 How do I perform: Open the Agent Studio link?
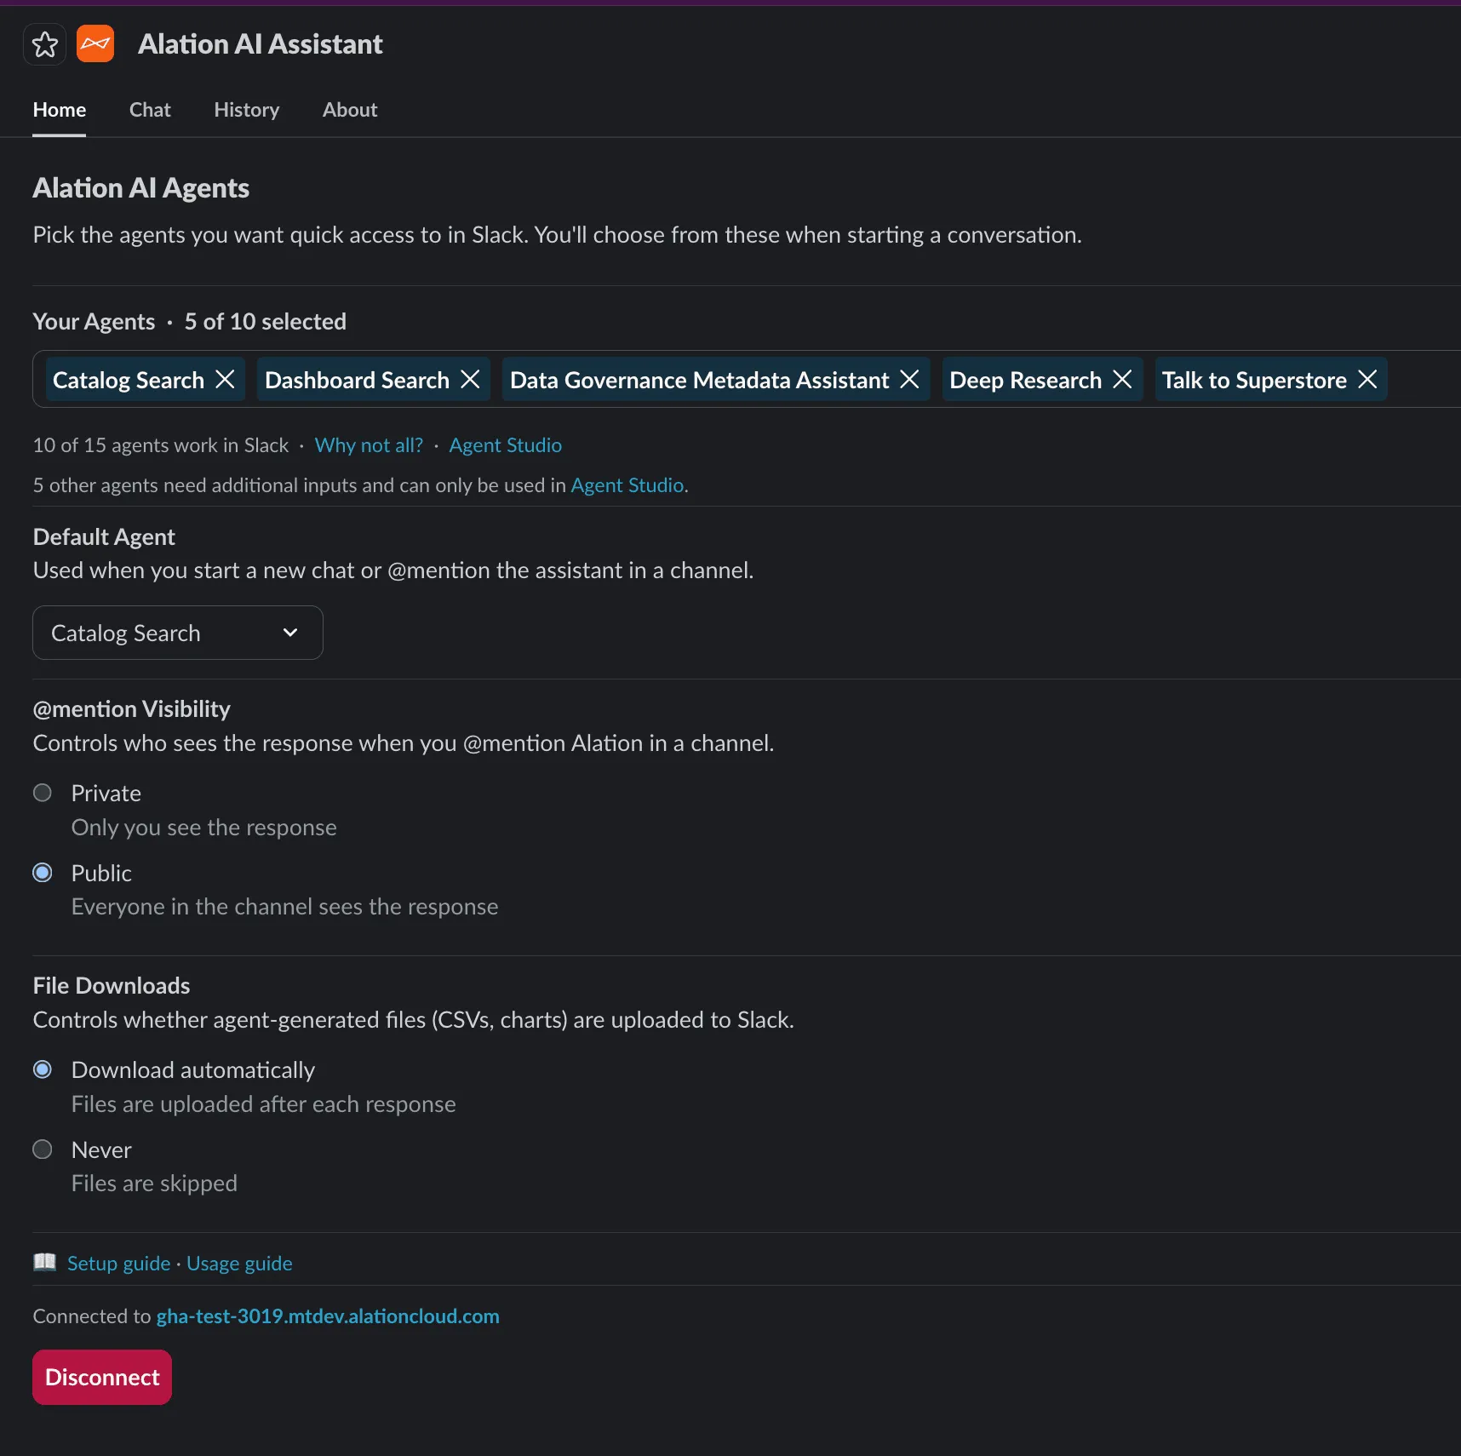504,444
